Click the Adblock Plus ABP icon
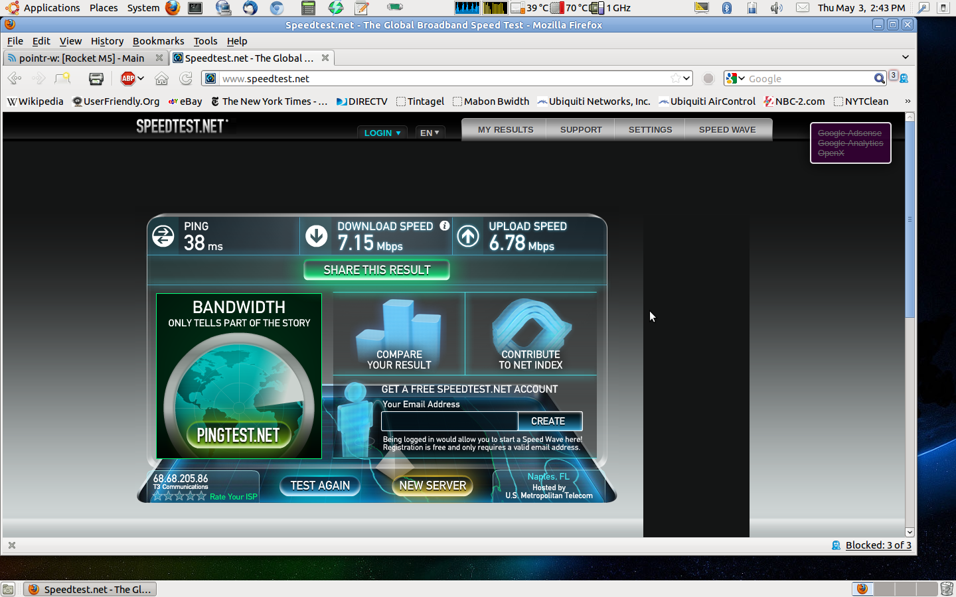This screenshot has width=956, height=597. pyautogui.click(x=127, y=79)
